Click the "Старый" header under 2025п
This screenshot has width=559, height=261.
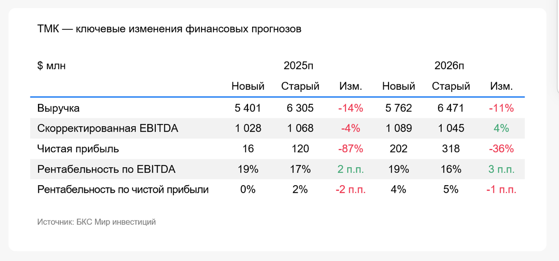300,87
